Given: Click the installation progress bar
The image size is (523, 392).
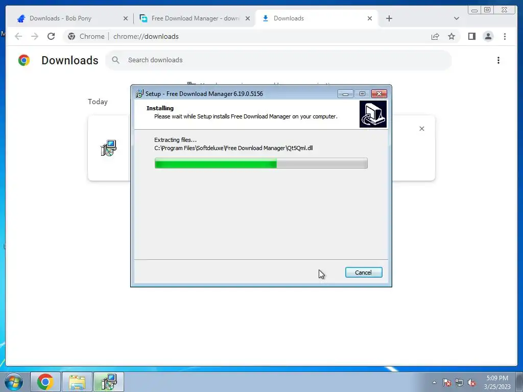Looking at the screenshot, I should pyautogui.click(x=261, y=163).
